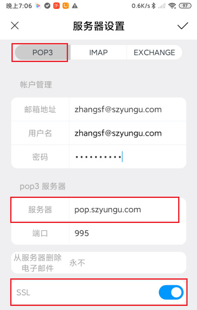
Task: Tap the gray checkmark notification icon
Action: pos(47,6)
